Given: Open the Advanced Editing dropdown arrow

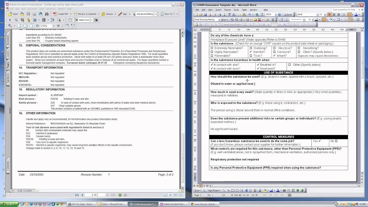Looking at the screenshot, I should (156, 14).
